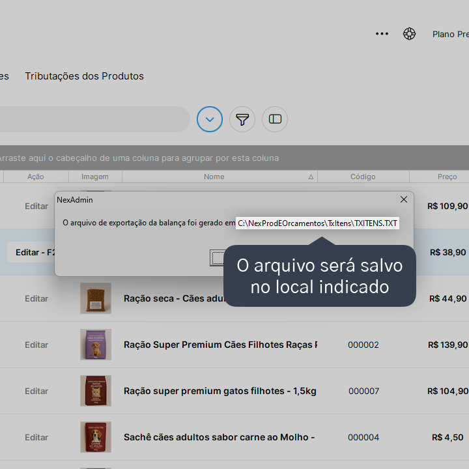Click code cell 000002
The width and height of the screenshot is (469, 469).
click(x=363, y=345)
